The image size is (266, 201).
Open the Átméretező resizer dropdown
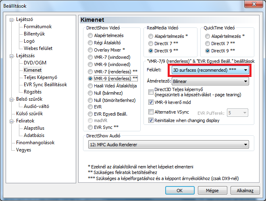tap(210, 81)
